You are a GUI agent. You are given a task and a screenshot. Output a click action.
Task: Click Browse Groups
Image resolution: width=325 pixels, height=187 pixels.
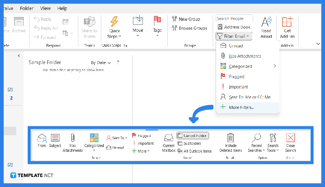click(189, 28)
